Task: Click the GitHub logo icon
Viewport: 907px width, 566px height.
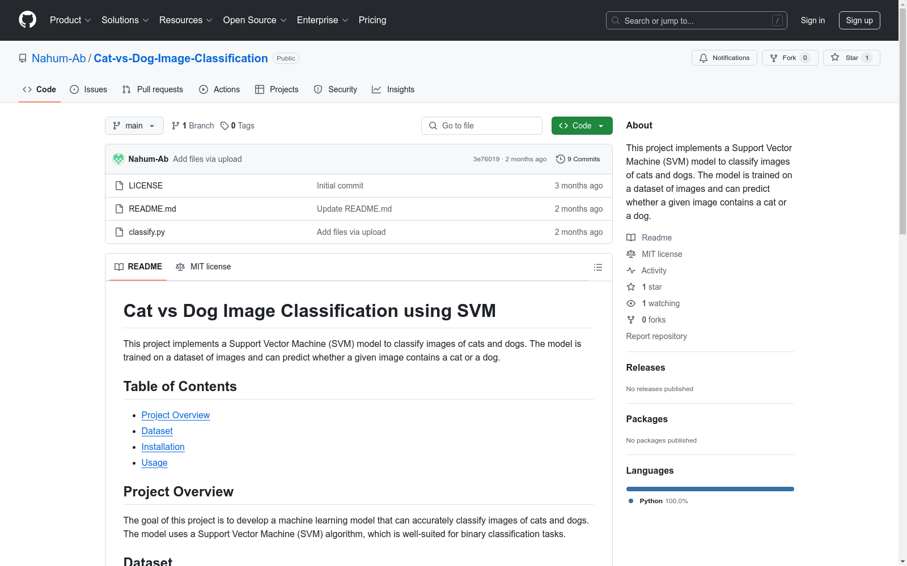Action: click(27, 20)
